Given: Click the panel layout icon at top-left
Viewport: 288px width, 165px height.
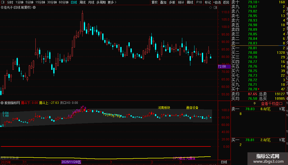Looking at the screenshot, I should [x=3, y=2].
